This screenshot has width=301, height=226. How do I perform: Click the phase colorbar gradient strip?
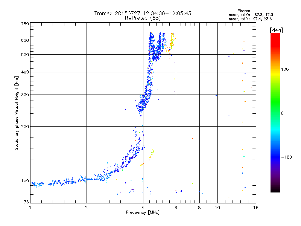[x=275, y=112]
